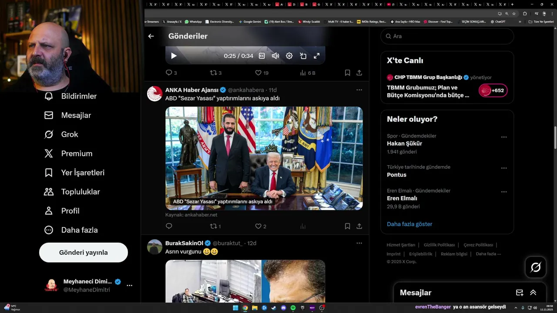Open Premium in the sidebar
Screen dimensions: 557x313
click(68, 153)
